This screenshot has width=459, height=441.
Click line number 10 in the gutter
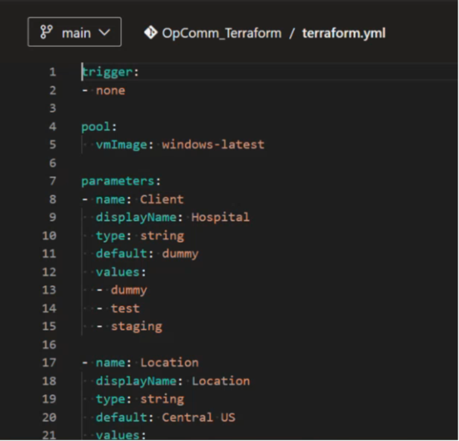coord(49,235)
